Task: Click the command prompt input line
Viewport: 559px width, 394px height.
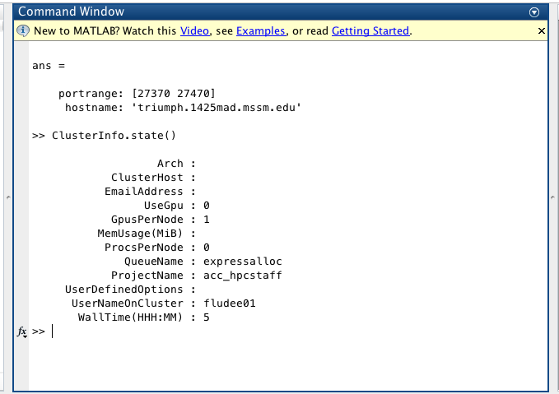Action: click(247, 331)
